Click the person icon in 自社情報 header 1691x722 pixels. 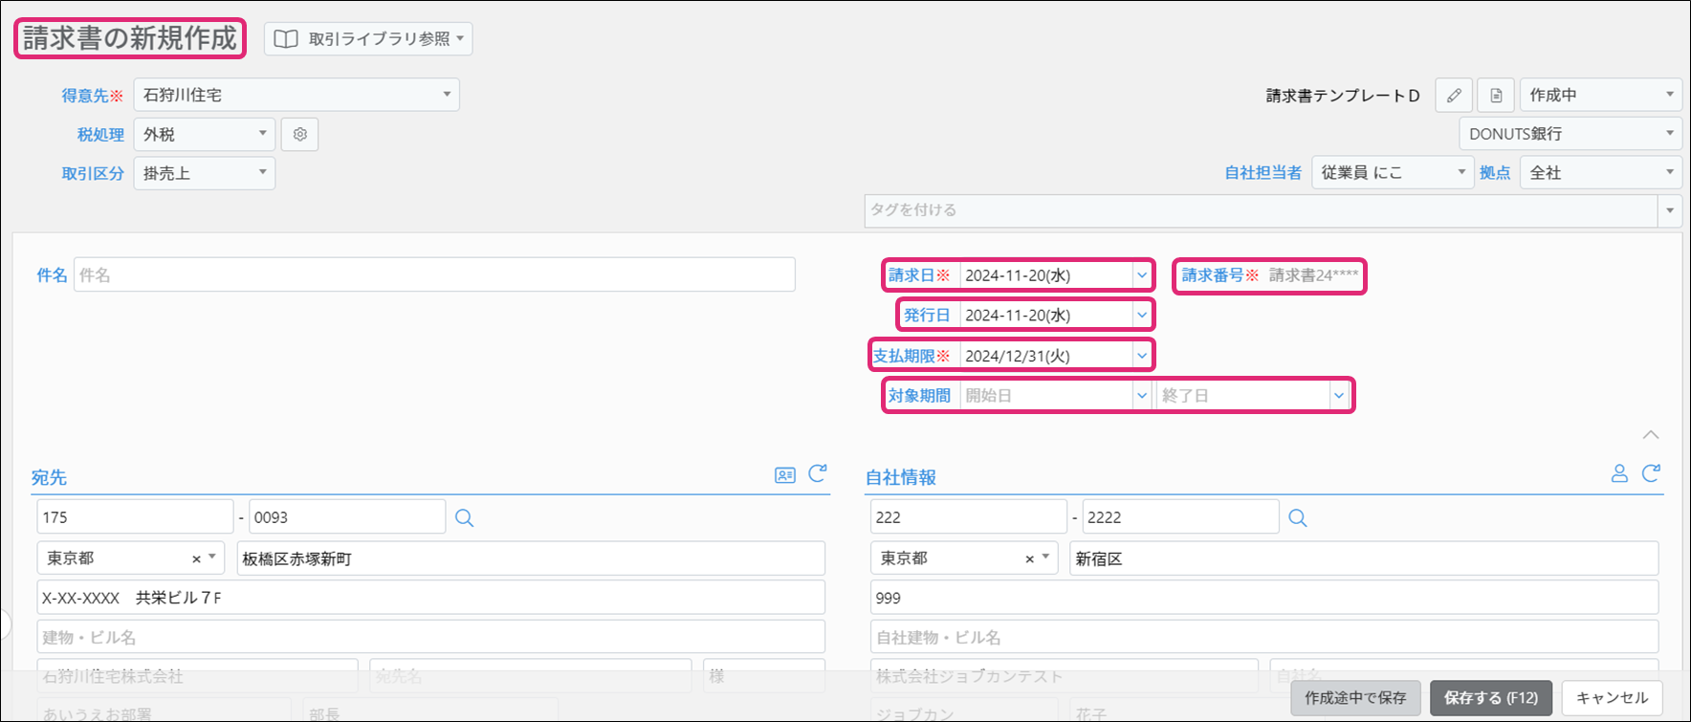[x=1619, y=474]
